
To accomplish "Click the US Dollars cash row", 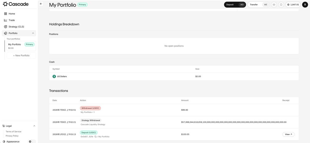I will pyautogui.click(x=174, y=76).
